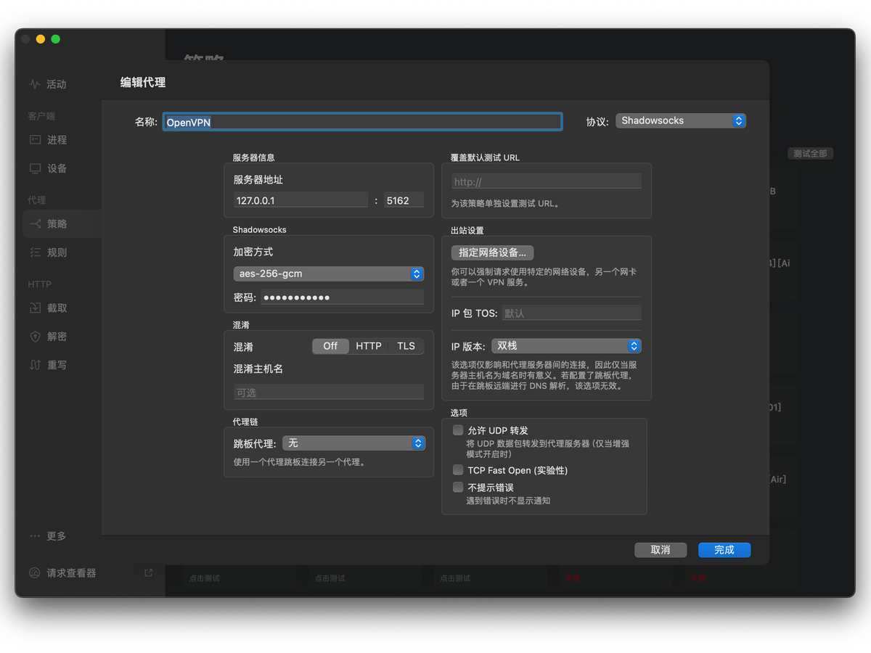Open the aes-256-gcm encryption method dropdown
Viewport: 871px width, 653px height.
(329, 274)
